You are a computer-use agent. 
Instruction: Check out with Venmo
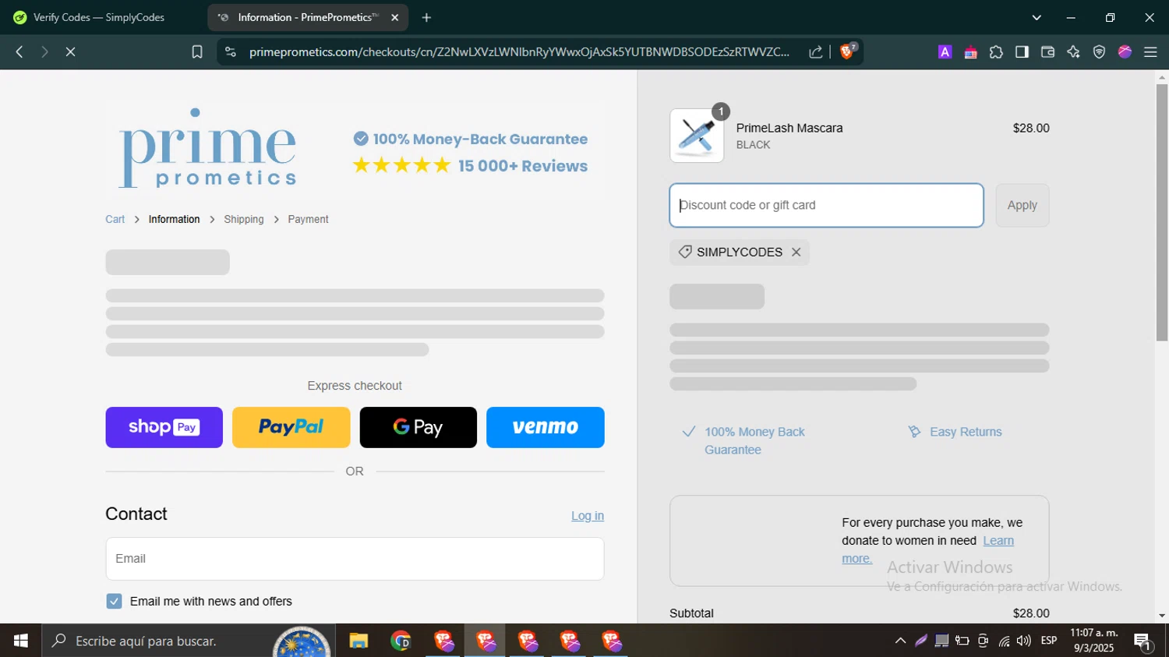pyautogui.click(x=545, y=427)
